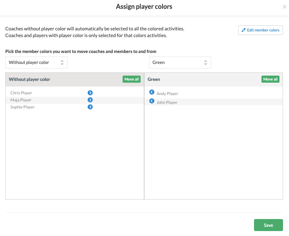Save the player color assignments
Viewport: 289px width, 236px height.
click(269, 225)
